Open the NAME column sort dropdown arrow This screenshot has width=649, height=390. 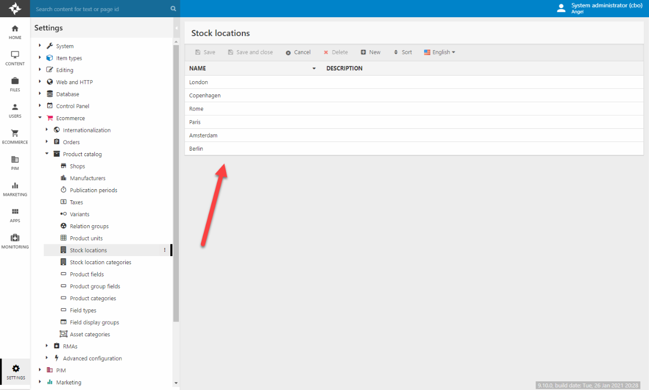(x=314, y=68)
